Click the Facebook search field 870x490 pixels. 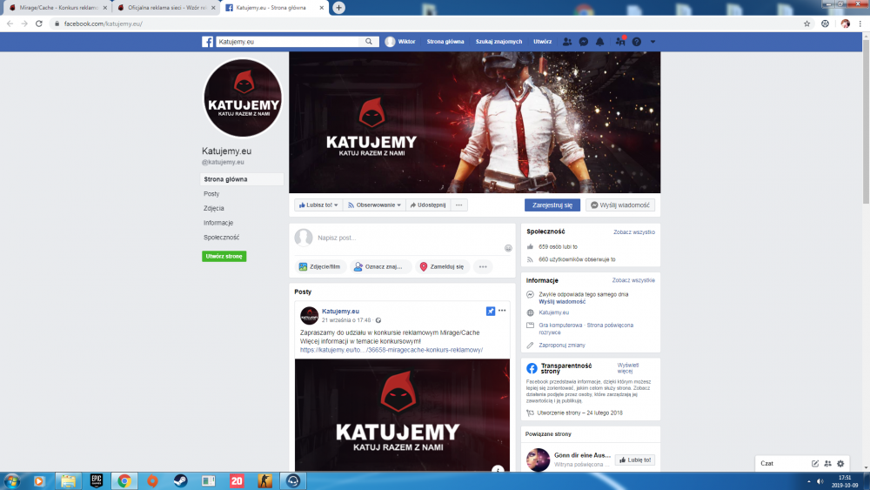click(289, 42)
